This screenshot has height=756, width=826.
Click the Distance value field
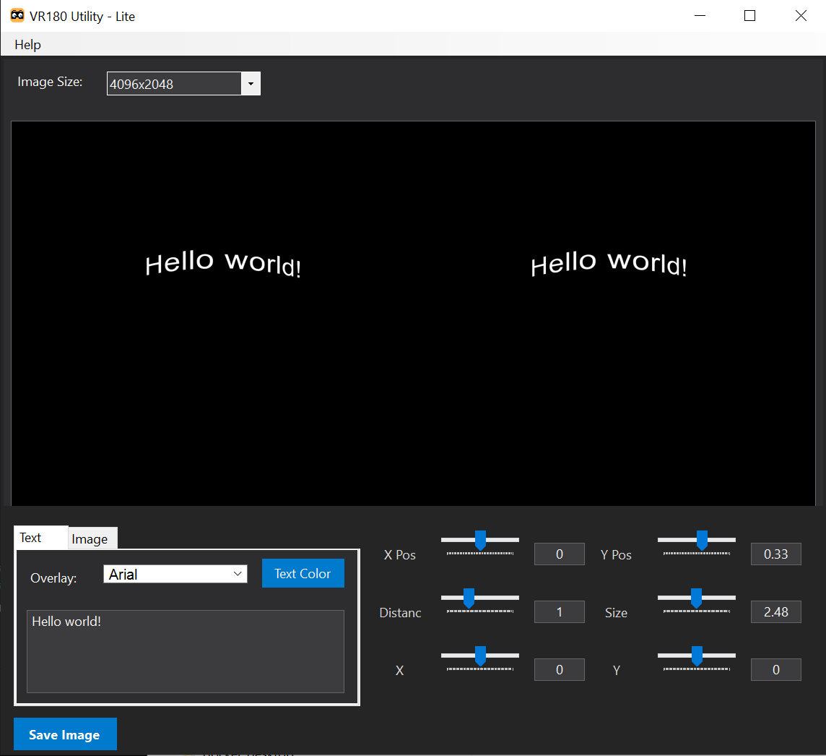[x=560, y=611]
